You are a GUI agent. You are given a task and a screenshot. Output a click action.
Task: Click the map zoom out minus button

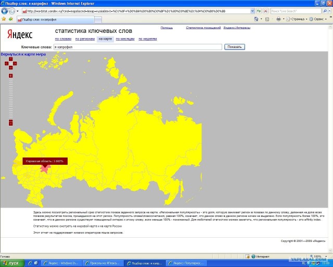(x=10, y=123)
